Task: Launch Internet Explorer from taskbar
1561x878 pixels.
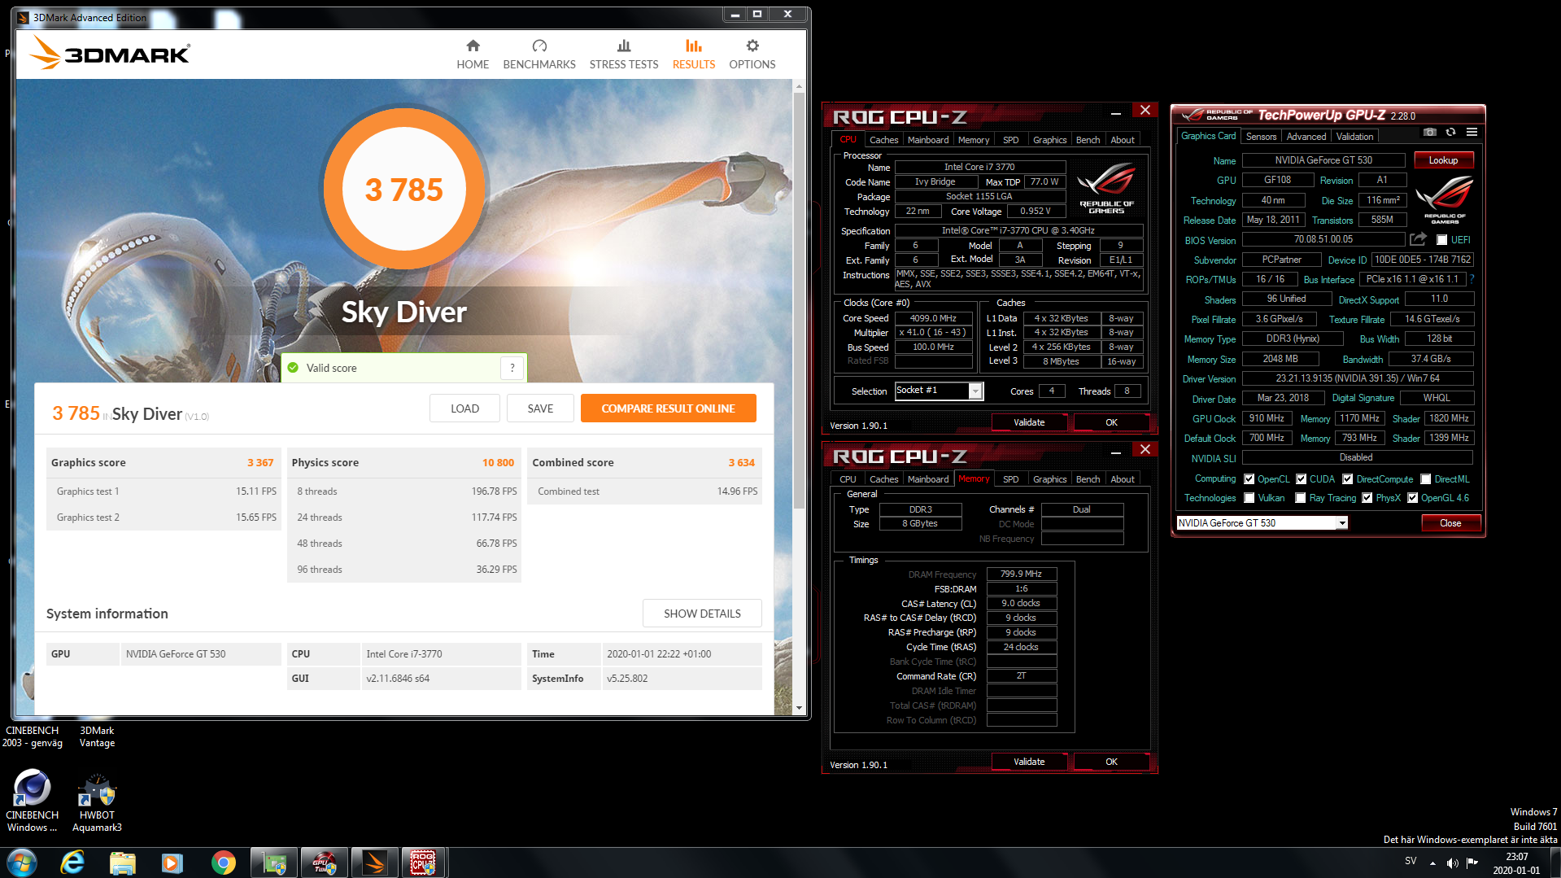Action: pos(72,863)
